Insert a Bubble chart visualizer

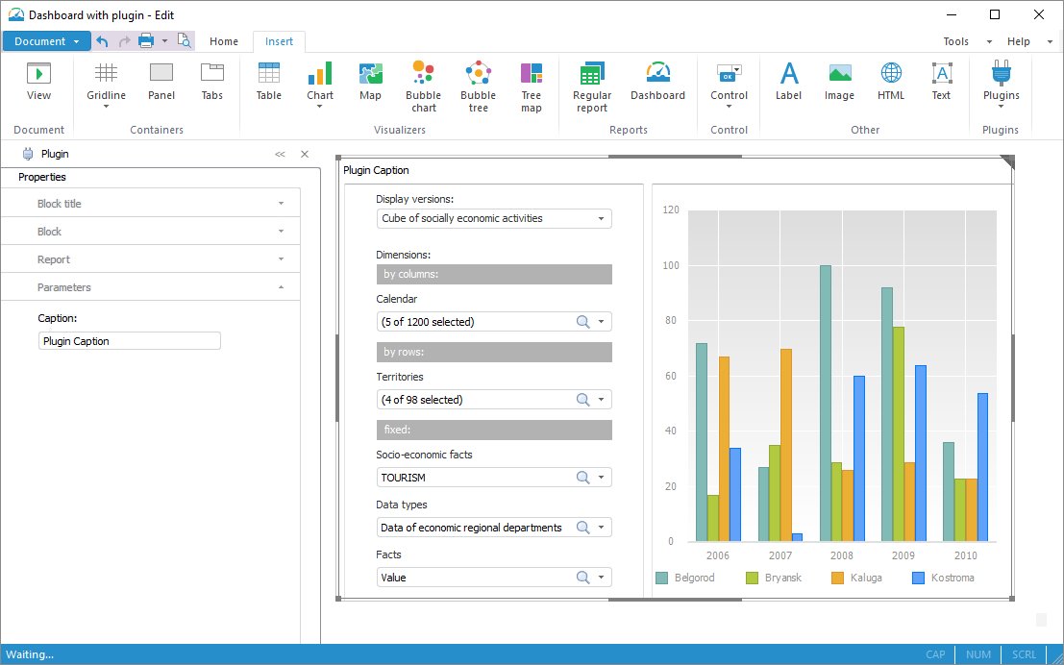click(423, 86)
